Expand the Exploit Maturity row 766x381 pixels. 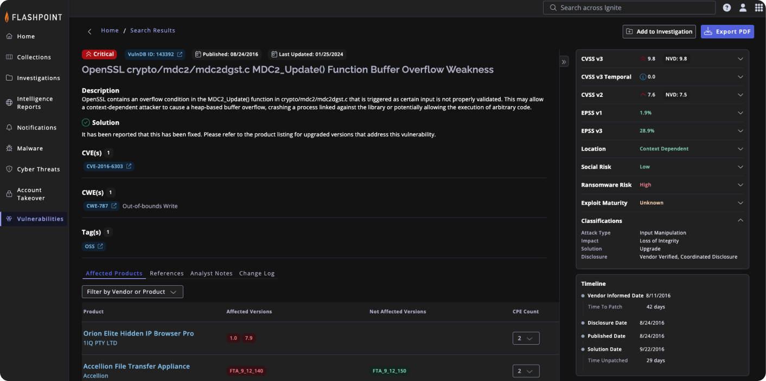pos(741,203)
